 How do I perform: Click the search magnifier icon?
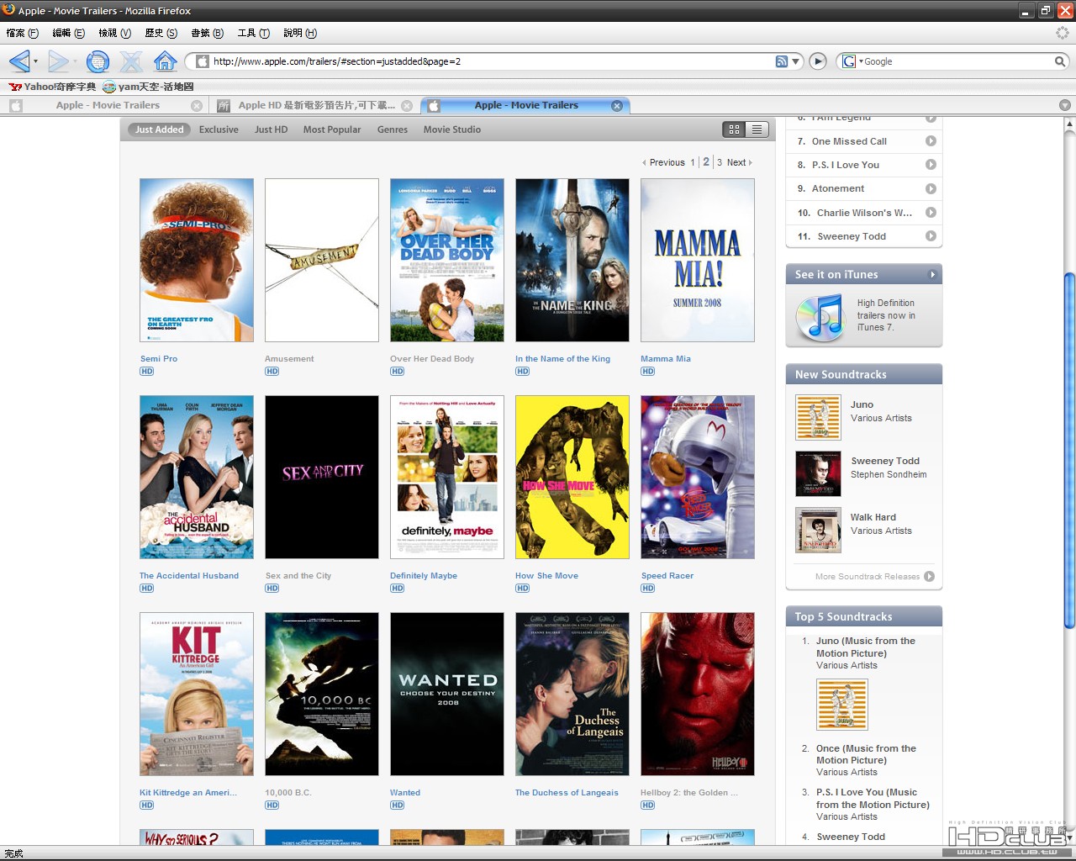(x=1060, y=61)
